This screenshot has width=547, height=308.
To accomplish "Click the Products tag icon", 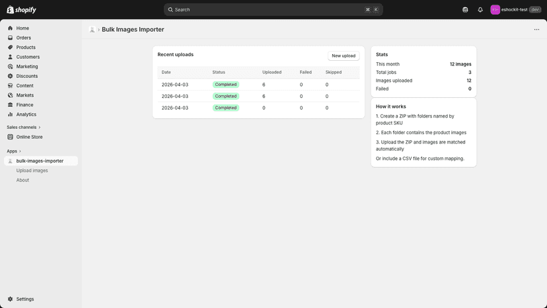I will [10, 47].
